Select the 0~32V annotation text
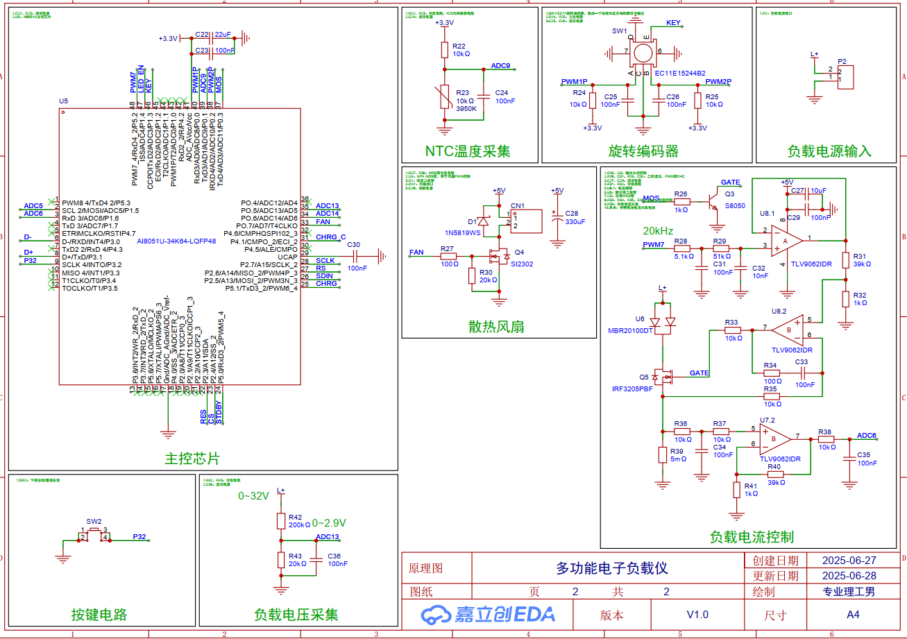 [x=253, y=497]
